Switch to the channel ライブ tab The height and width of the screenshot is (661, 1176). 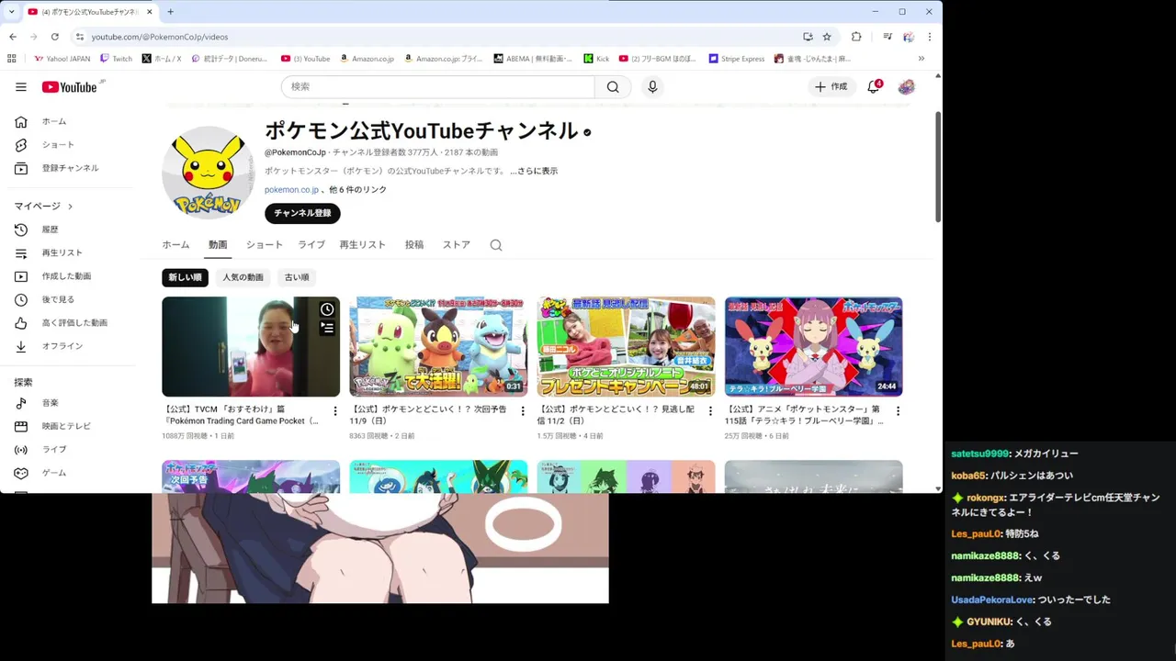311,245
